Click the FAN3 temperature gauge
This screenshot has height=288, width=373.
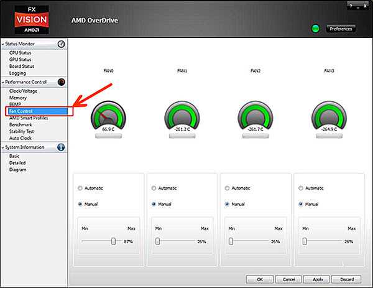pos(329,116)
